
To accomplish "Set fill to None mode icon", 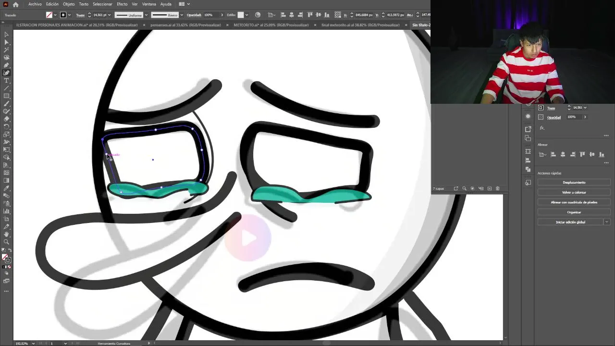I will (10, 267).
